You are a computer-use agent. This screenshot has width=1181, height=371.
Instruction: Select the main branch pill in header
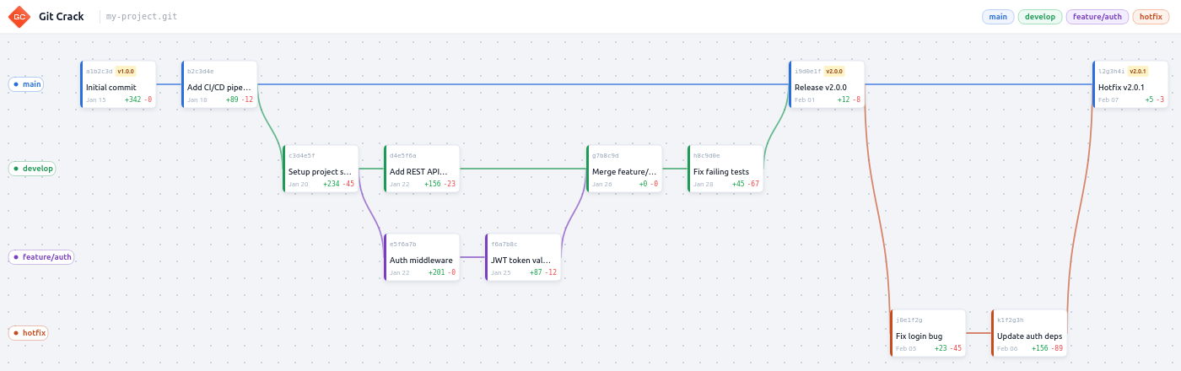[998, 17]
